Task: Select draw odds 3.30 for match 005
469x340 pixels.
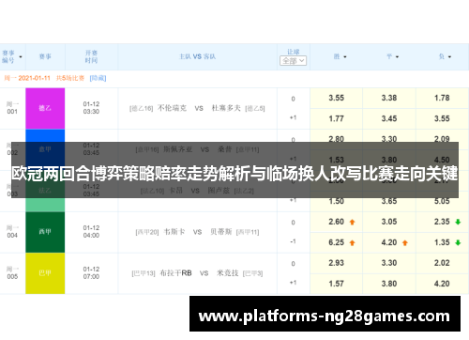Action: click(x=389, y=263)
